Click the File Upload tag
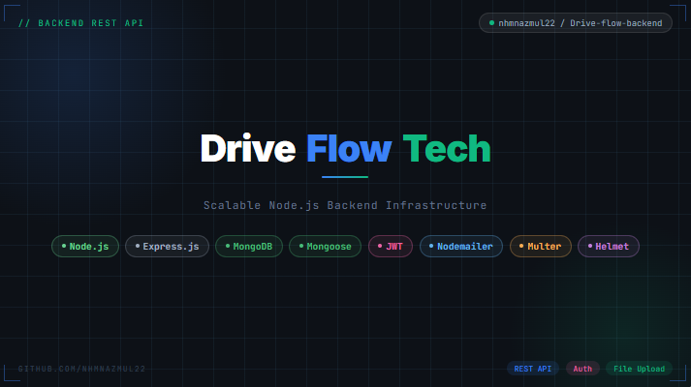This screenshot has height=387, width=691. (639, 369)
